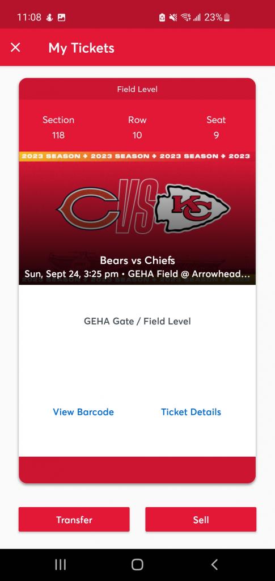Open the View Barcode link
This screenshot has width=275, height=581.
(83, 412)
